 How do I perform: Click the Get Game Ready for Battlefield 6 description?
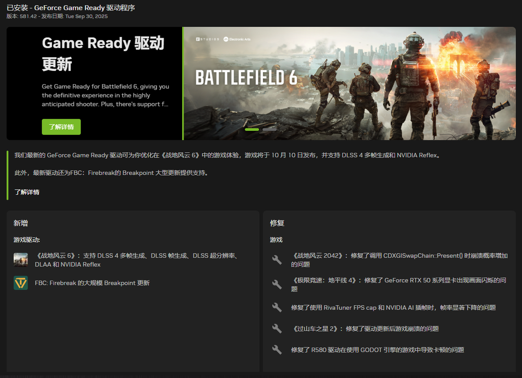coord(106,95)
